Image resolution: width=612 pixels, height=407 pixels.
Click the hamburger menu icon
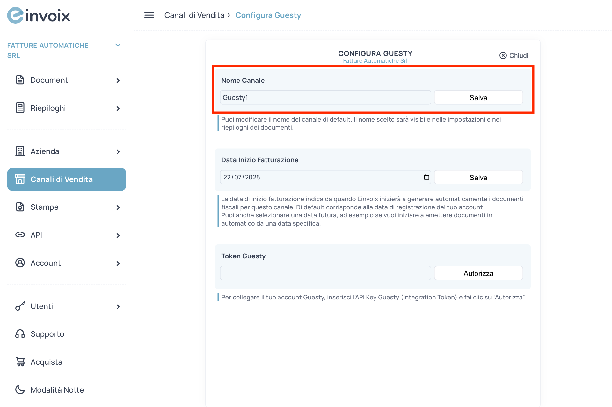(149, 15)
